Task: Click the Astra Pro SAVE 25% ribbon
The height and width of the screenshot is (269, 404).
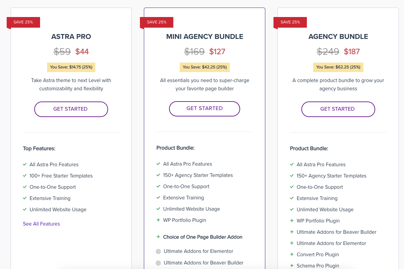Action: point(23,22)
